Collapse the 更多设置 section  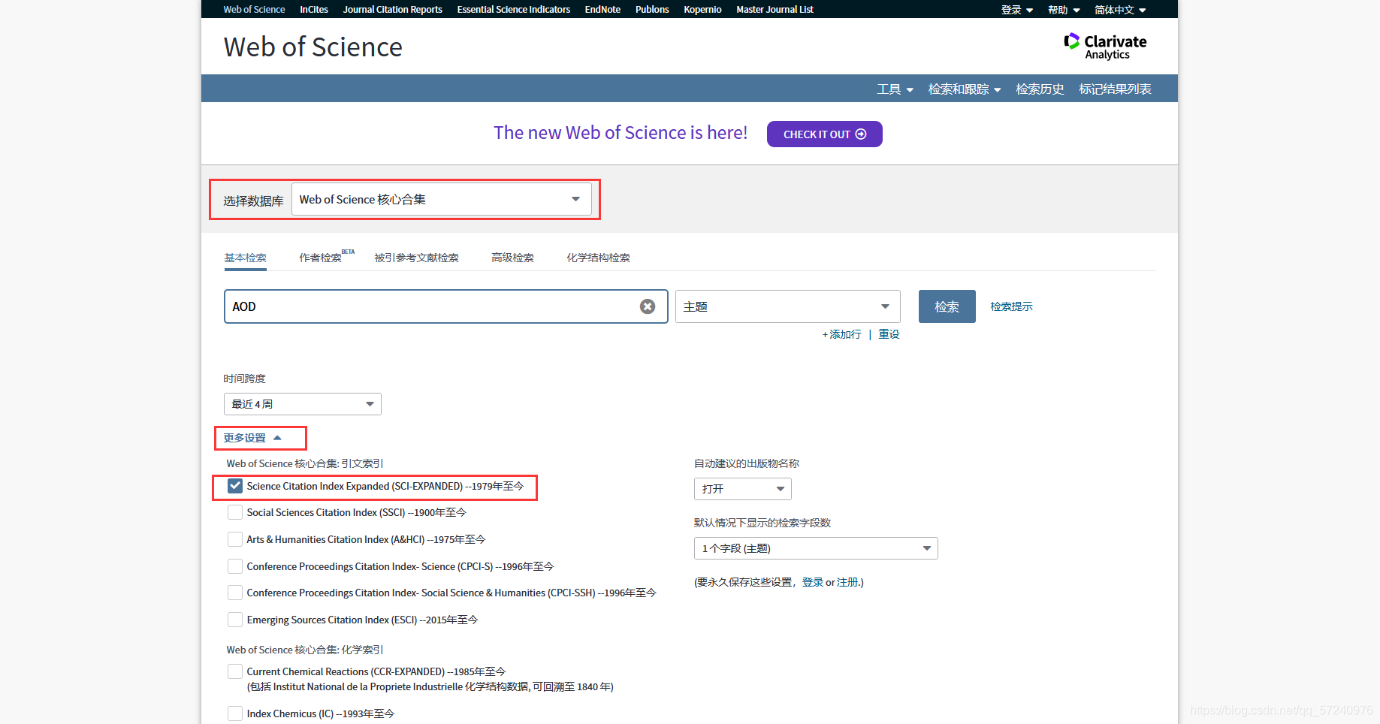[x=252, y=438]
